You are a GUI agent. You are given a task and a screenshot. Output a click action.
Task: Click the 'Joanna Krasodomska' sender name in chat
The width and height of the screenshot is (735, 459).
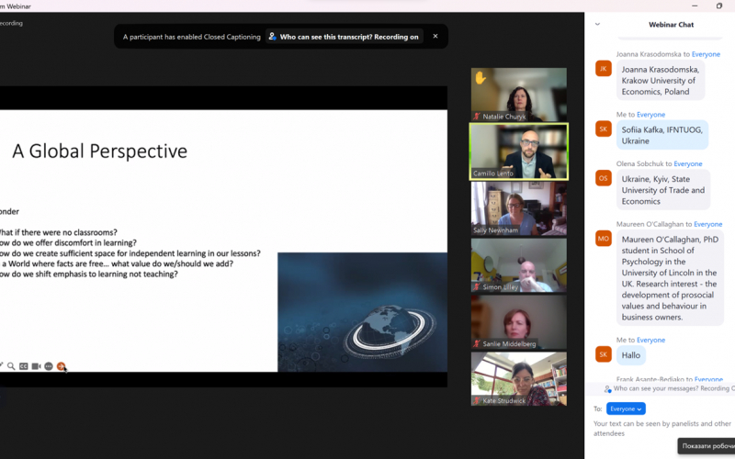(x=649, y=54)
